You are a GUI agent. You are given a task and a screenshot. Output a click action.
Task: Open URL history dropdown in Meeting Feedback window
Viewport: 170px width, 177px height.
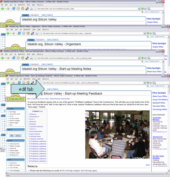pyautogui.click(x=145, y=83)
